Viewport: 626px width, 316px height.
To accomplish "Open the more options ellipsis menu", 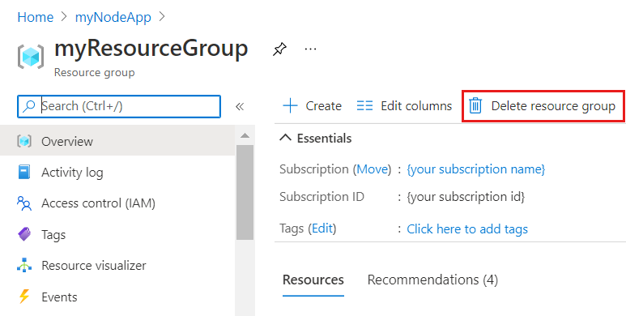I will click(x=310, y=49).
